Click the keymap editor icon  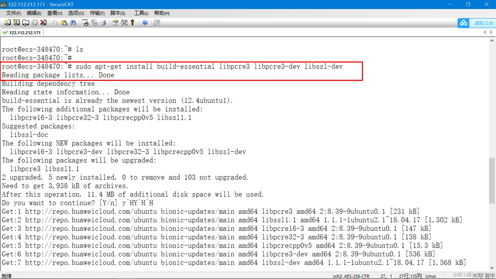click(124, 23)
